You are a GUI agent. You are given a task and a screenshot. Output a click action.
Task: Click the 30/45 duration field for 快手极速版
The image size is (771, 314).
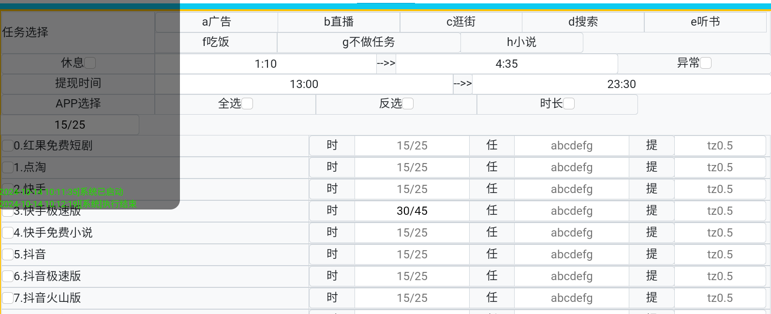coord(412,211)
